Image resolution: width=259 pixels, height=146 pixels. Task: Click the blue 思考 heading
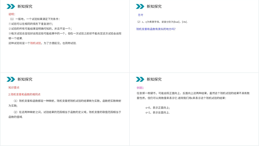pos(141,15)
